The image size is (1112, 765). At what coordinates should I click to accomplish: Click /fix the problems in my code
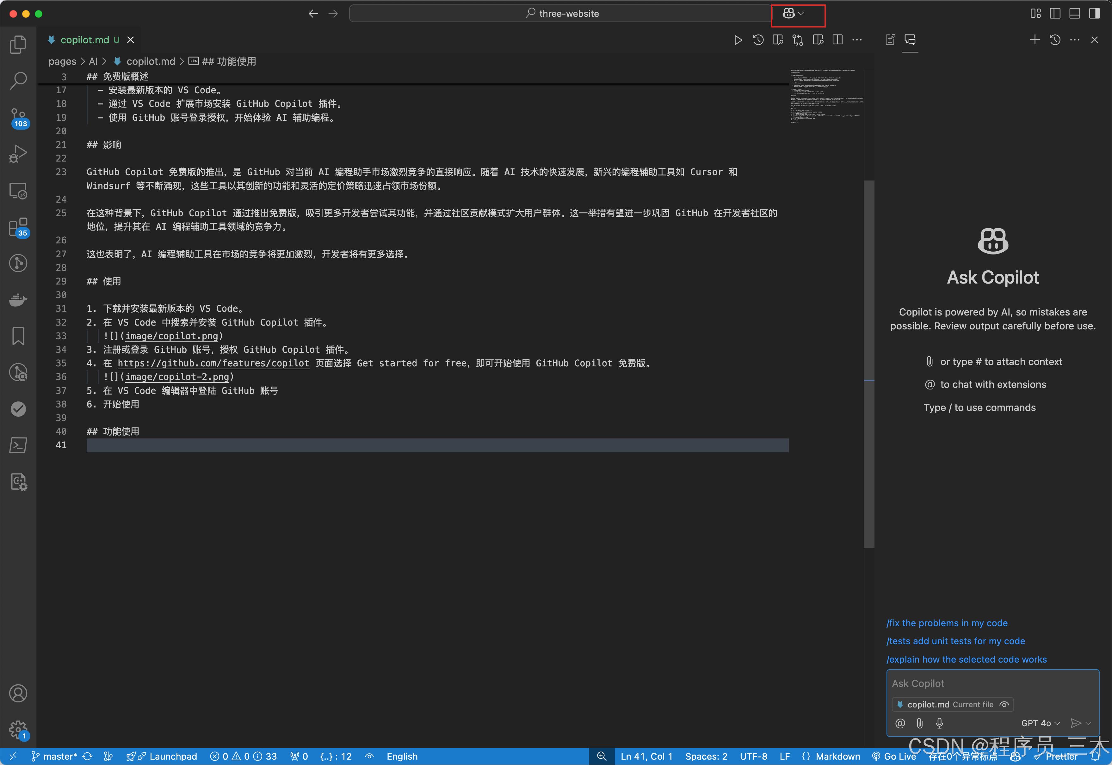947,623
